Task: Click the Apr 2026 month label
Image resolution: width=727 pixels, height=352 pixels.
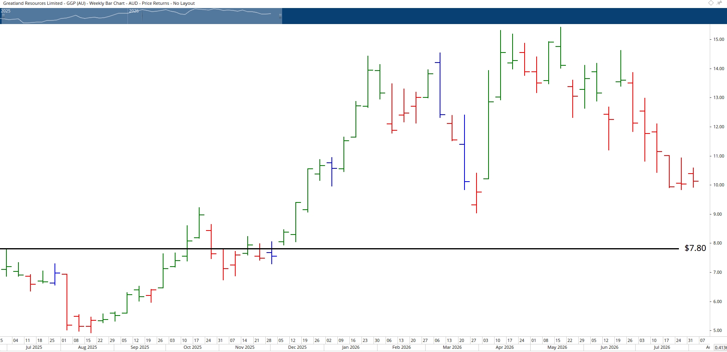Action: click(505, 347)
